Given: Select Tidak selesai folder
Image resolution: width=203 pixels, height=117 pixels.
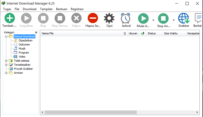Looking at the screenshot, I should [x=21, y=61].
